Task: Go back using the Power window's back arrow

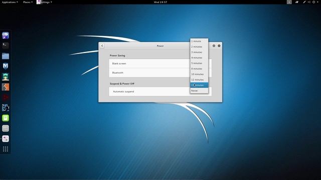Action: 102,45
